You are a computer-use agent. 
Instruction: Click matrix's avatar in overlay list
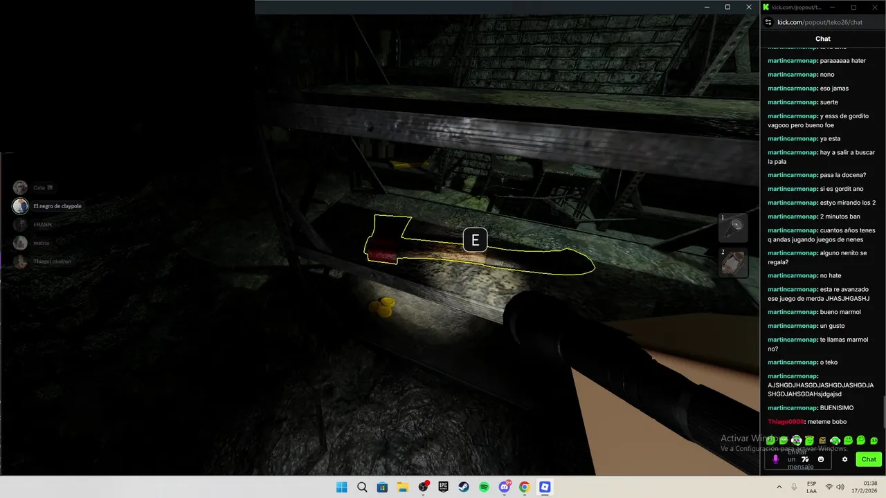click(20, 243)
